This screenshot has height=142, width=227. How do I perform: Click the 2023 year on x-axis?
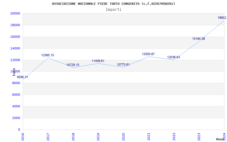[199, 136]
